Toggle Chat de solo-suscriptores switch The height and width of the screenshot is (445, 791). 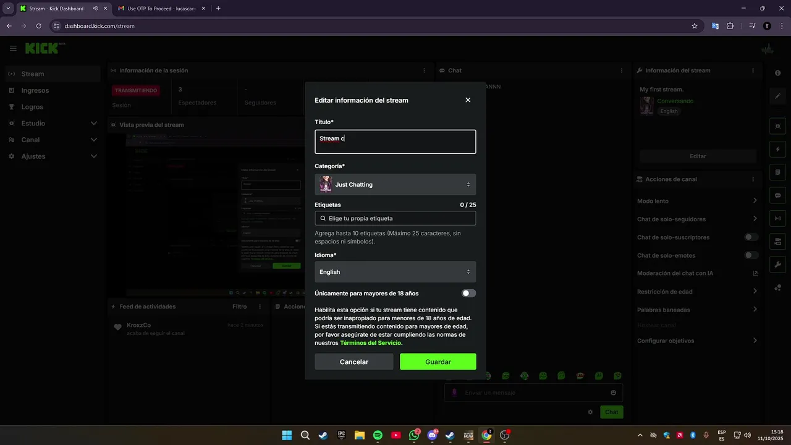(751, 237)
